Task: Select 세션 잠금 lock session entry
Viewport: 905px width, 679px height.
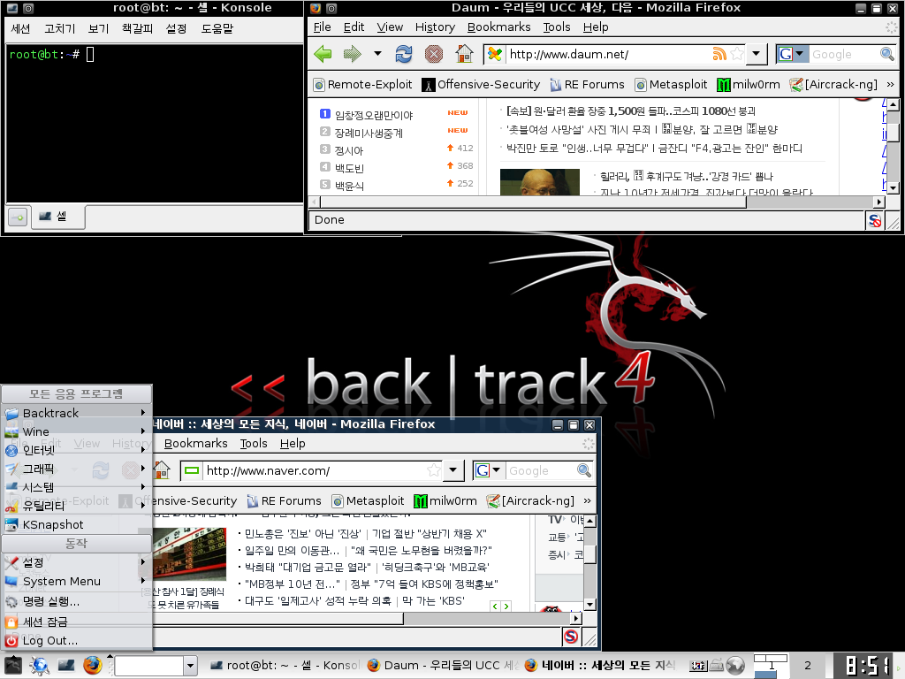Action: (x=76, y=622)
